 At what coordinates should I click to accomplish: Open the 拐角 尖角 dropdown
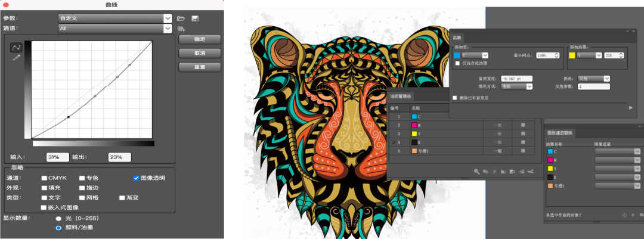click(x=593, y=78)
